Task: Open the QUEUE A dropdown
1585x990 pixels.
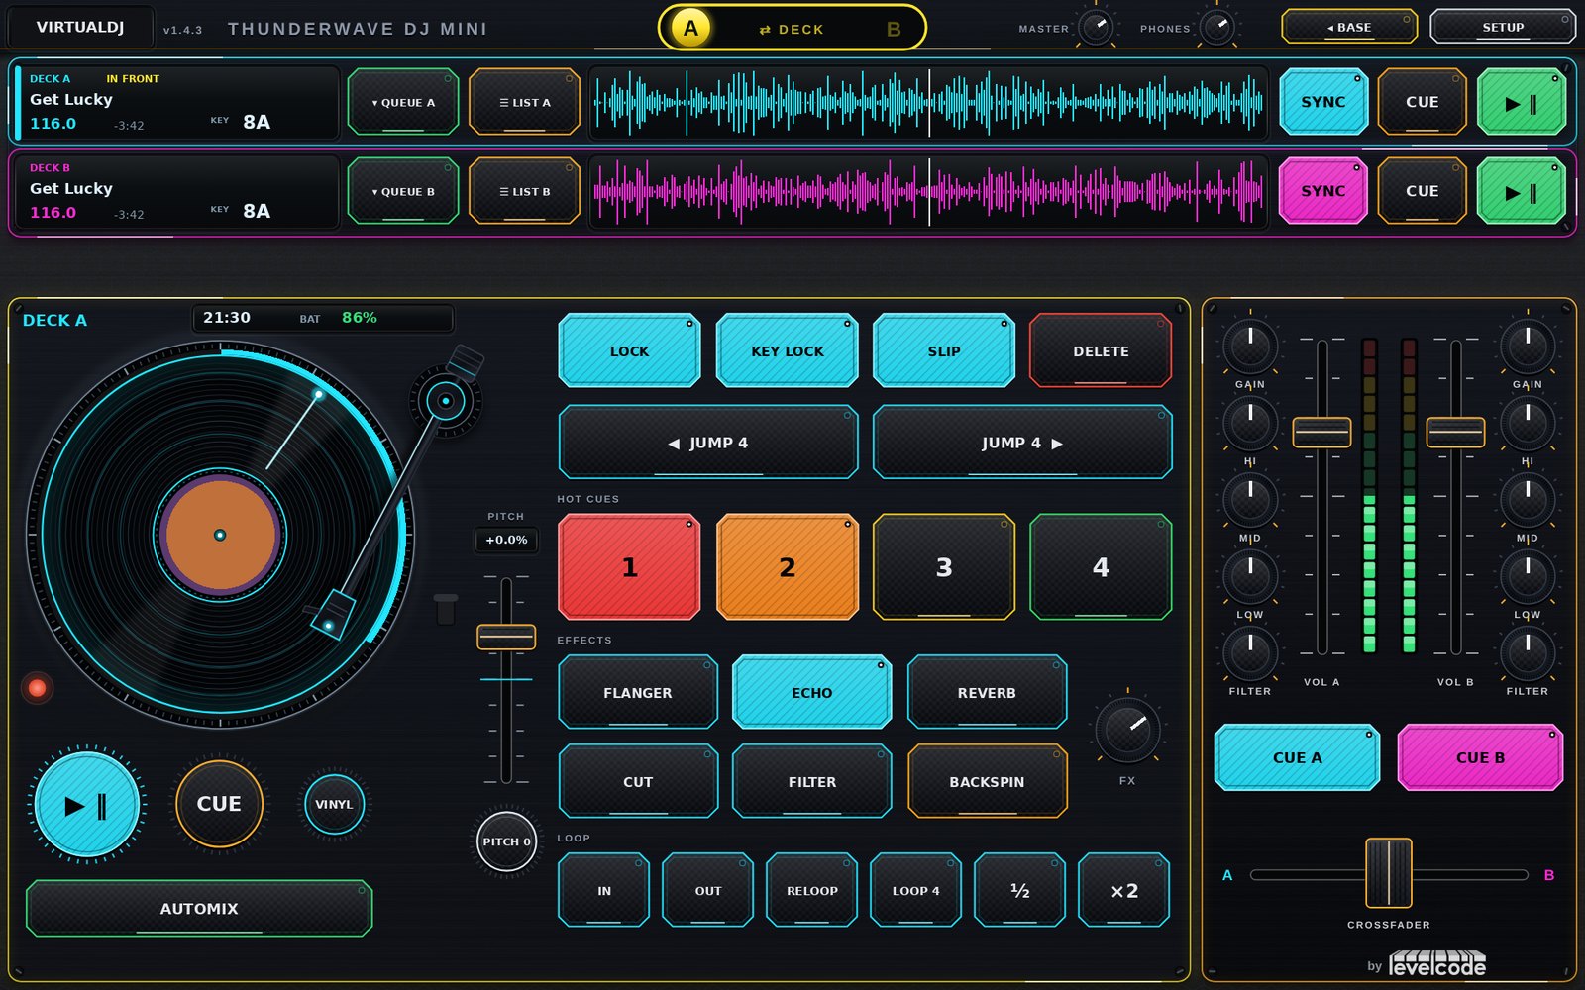Action: (x=403, y=102)
